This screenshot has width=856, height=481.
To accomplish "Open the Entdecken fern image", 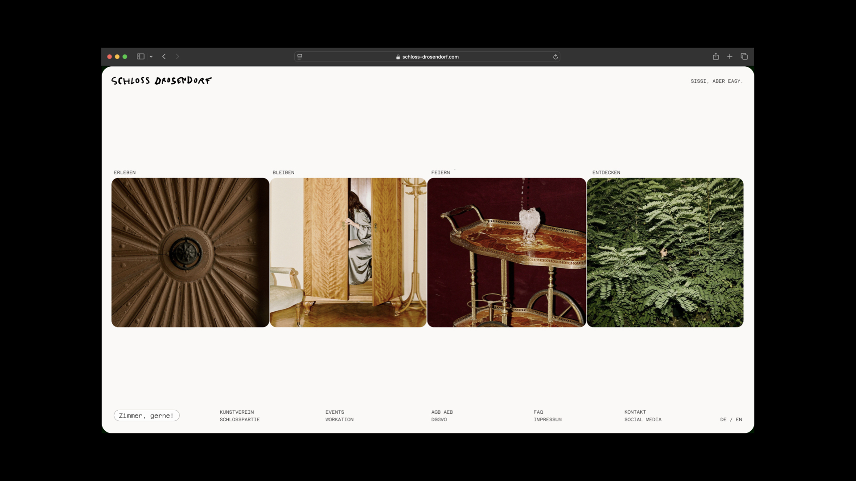I will click(x=665, y=253).
